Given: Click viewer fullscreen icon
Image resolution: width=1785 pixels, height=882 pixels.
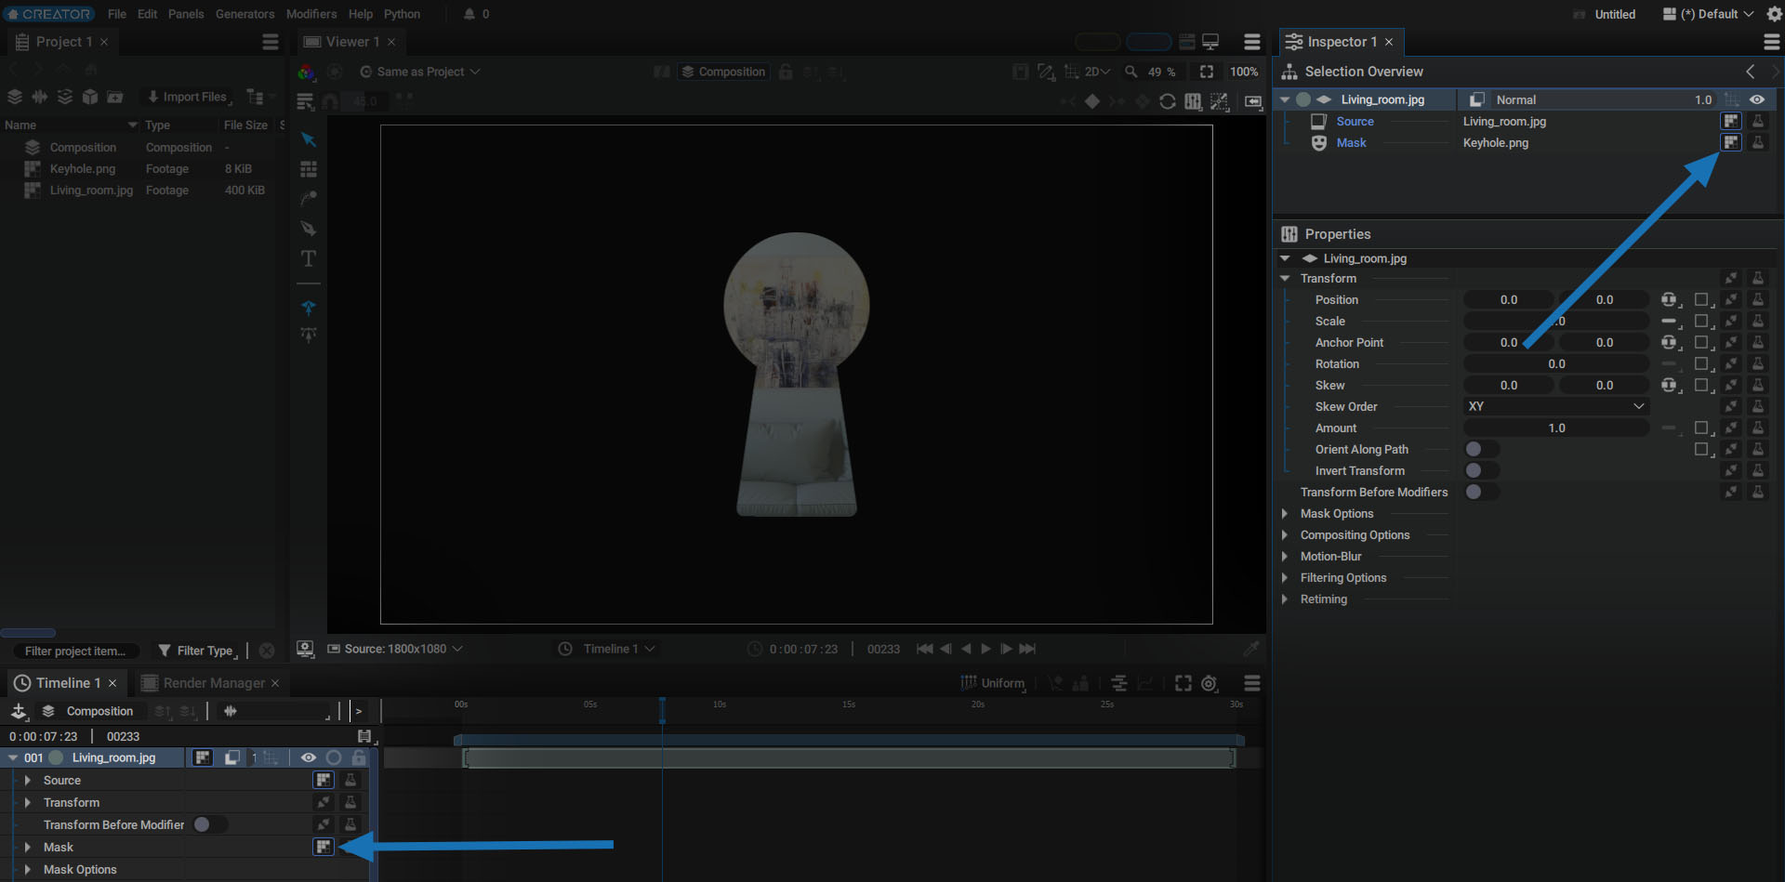Looking at the screenshot, I should (x=1207, y=72).
